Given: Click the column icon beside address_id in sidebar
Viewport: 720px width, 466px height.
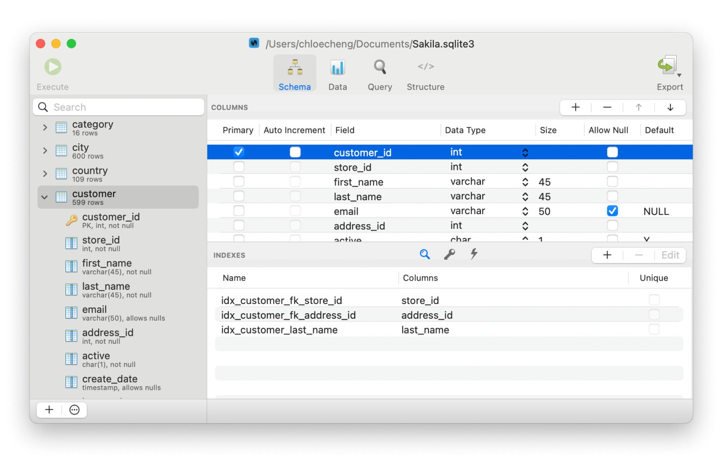Looking at the screenshot, I should coord(72,336).
